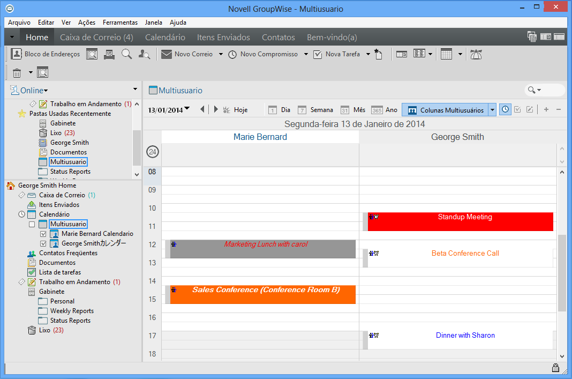Open the Ferramentas menu
Viewport: 572px width, 379px height.
120,23
